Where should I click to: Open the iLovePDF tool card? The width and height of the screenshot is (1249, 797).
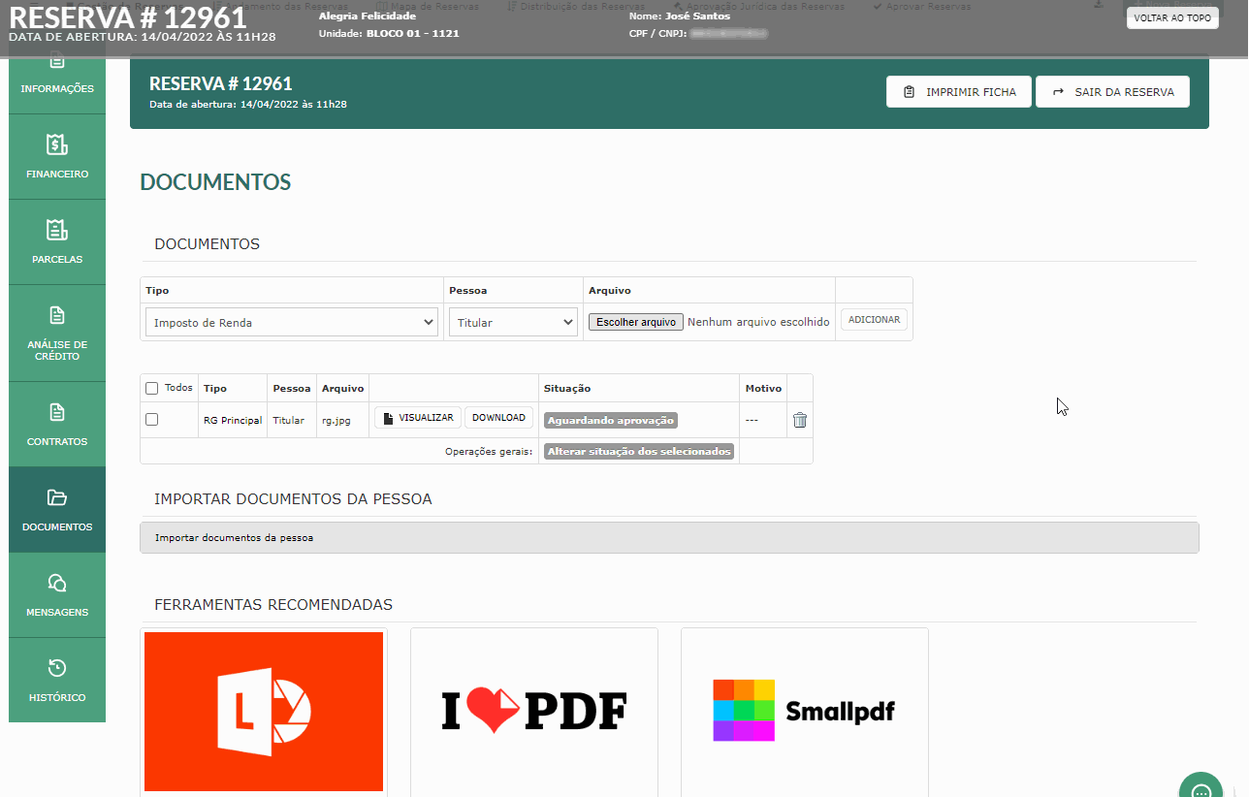click(x=534, y=712)
